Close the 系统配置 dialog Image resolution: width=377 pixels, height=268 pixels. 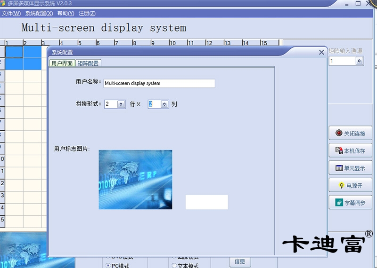click(321, 52)
